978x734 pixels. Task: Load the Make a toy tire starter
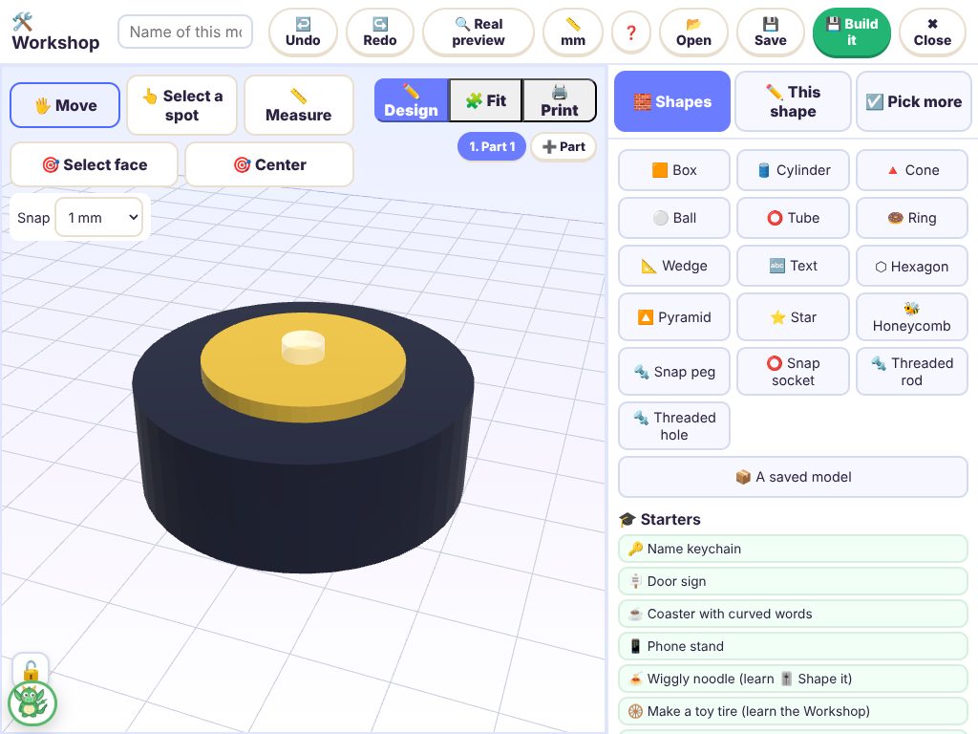point(793,711)
